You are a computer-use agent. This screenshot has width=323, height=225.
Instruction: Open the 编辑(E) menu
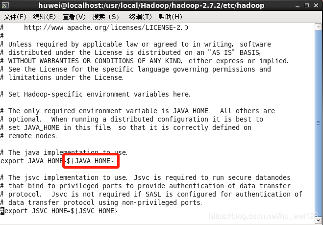44,17
